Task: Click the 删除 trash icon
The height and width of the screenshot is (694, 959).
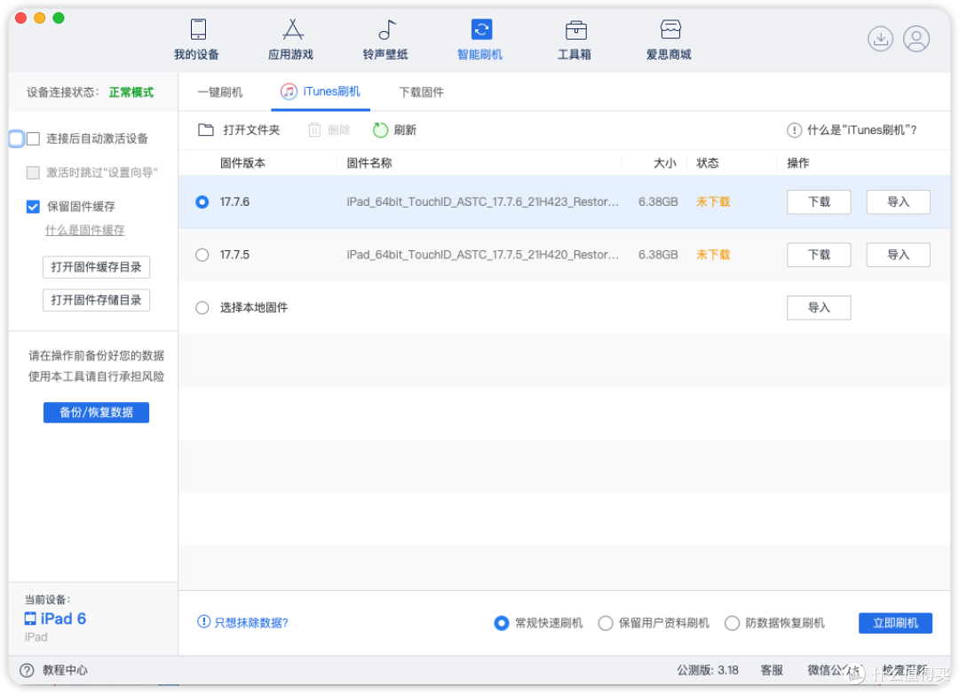Action: (314, 130)
